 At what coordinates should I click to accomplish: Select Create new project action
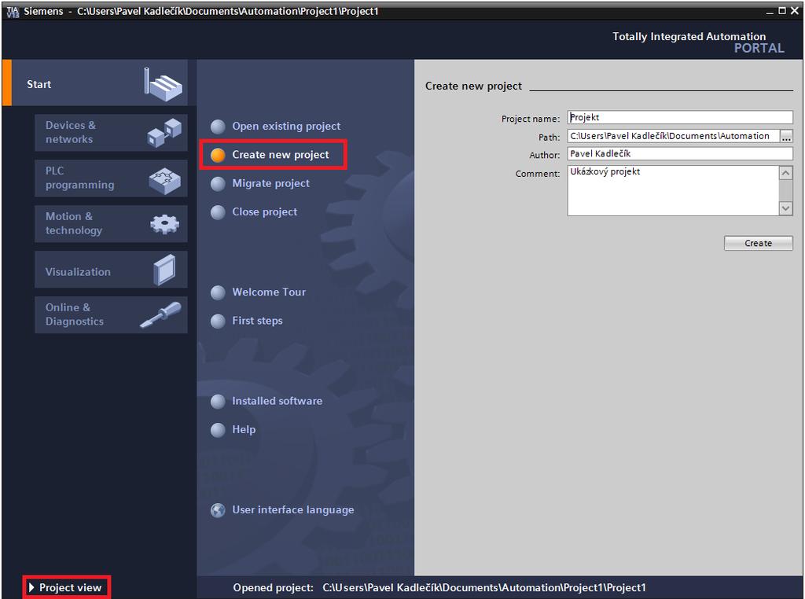(x=281, y=155)
